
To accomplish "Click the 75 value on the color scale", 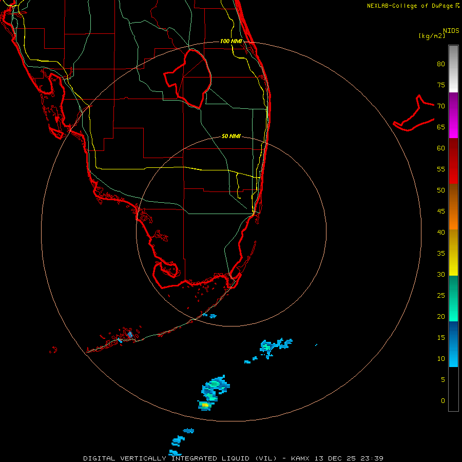I will pyautogui.click(x=441, y=85).
